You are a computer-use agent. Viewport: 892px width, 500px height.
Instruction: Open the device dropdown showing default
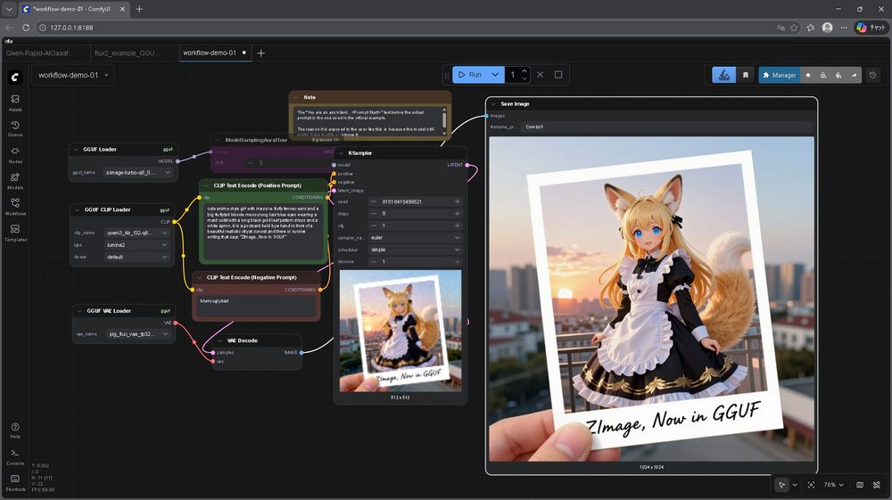coord(137,257)
